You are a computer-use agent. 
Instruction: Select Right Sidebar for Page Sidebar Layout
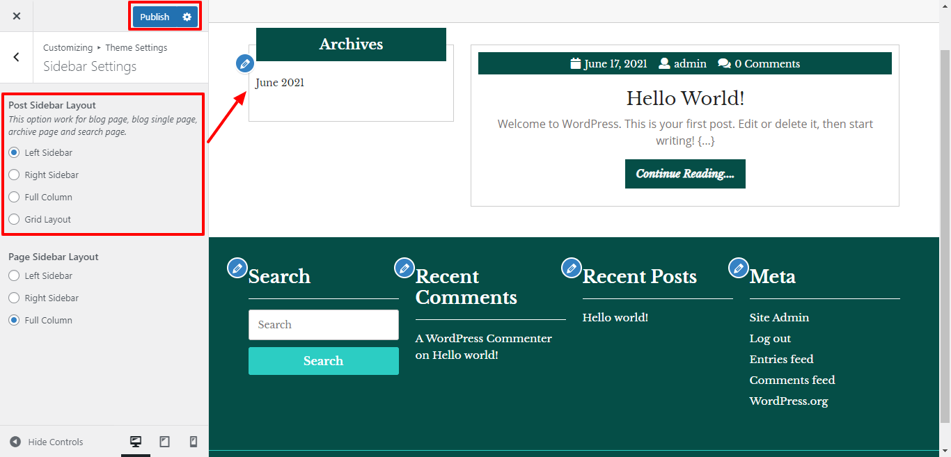tap(14, 298)
